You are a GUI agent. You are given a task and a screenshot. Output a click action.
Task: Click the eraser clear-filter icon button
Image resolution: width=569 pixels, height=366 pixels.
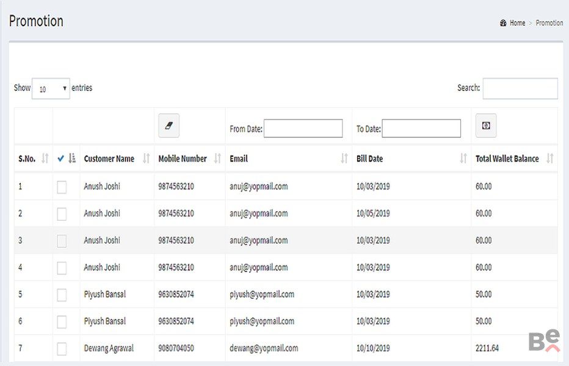tap(169, 125)
